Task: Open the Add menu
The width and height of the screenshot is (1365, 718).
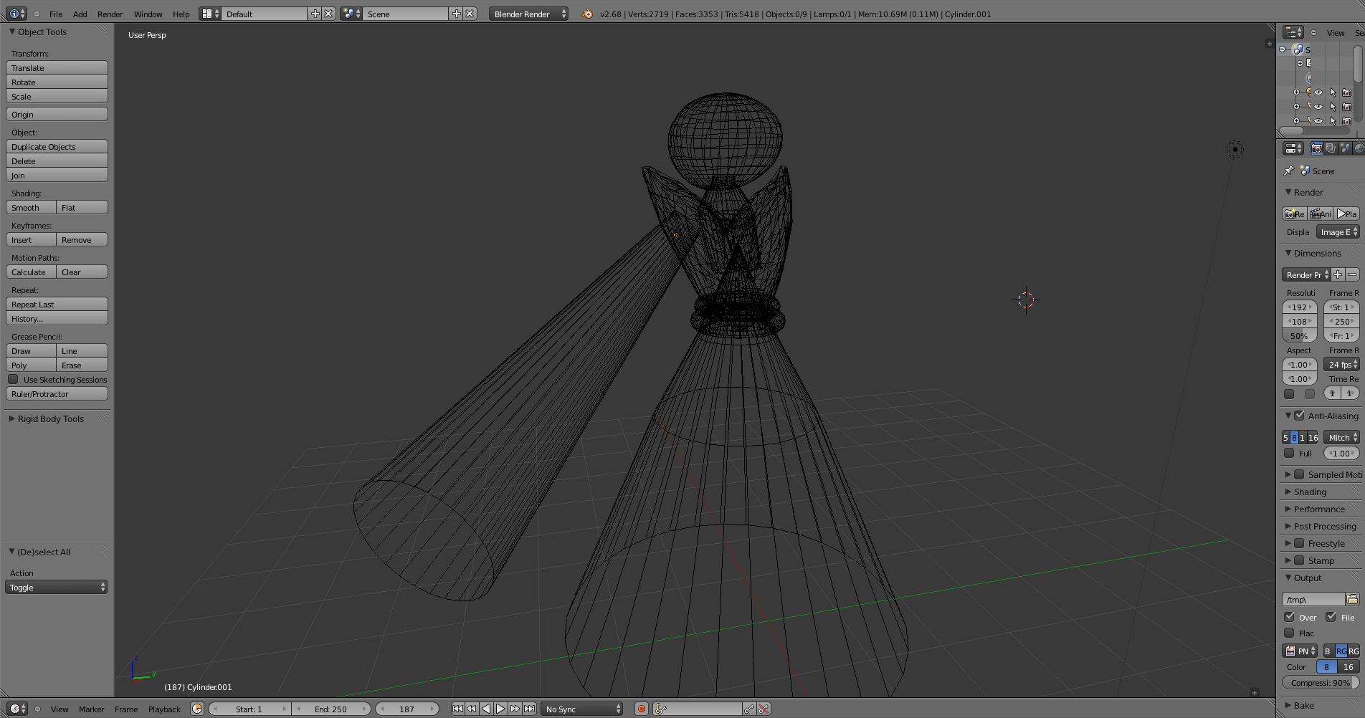Action: tap(80, 14)
